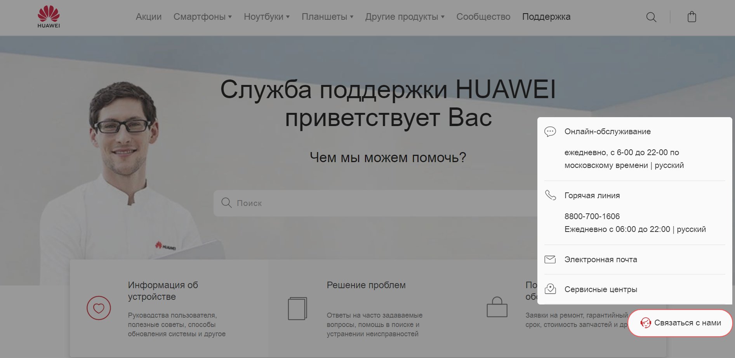Viewport: 735px width, 358px height.
Task: Click the heart icon for device information
Action: tap(99, 308)
